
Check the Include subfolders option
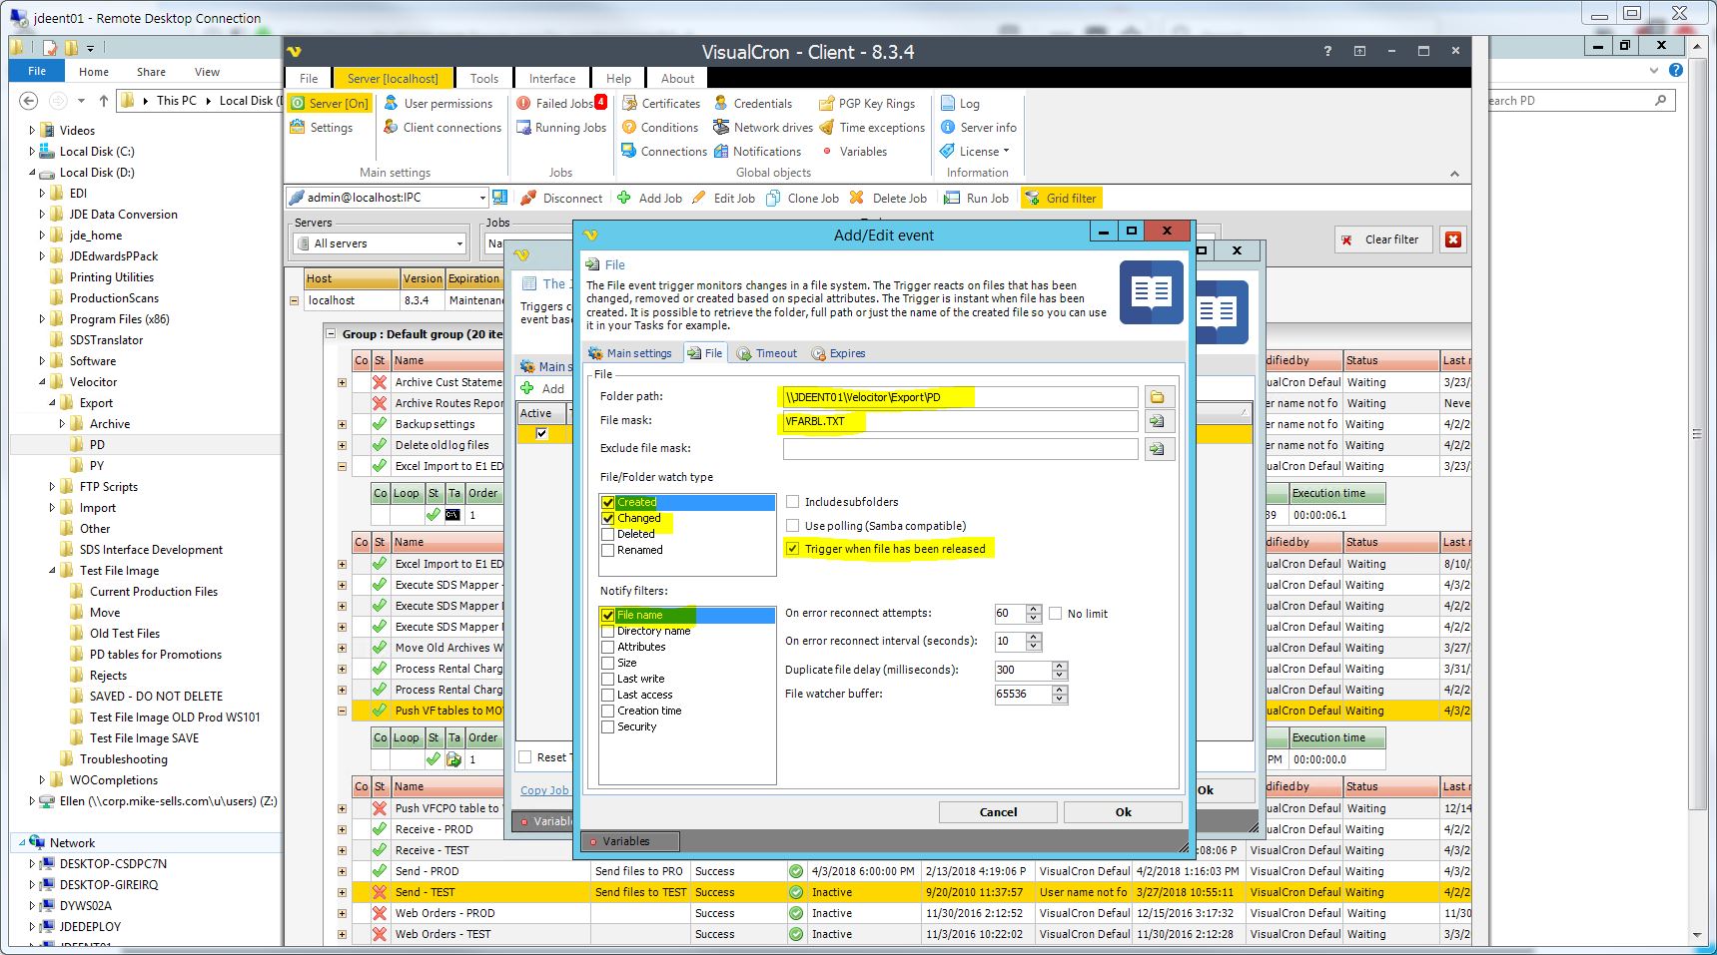(x=793, y=502)
